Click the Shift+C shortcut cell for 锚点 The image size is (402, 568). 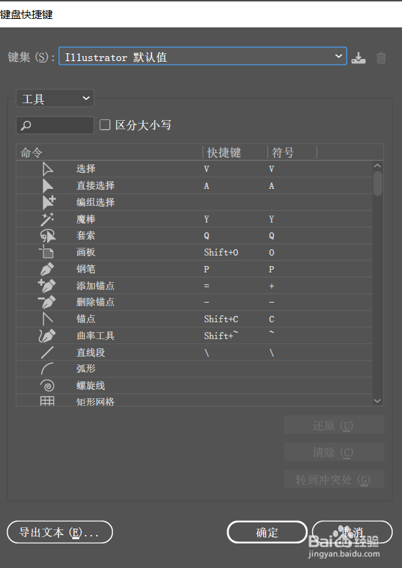[x=221, y=319]
